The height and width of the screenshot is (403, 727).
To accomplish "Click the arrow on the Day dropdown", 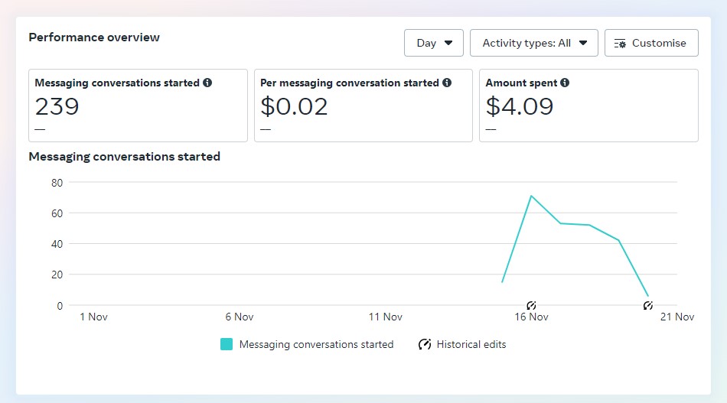I will pyautogui.click(x=448, y=43).
